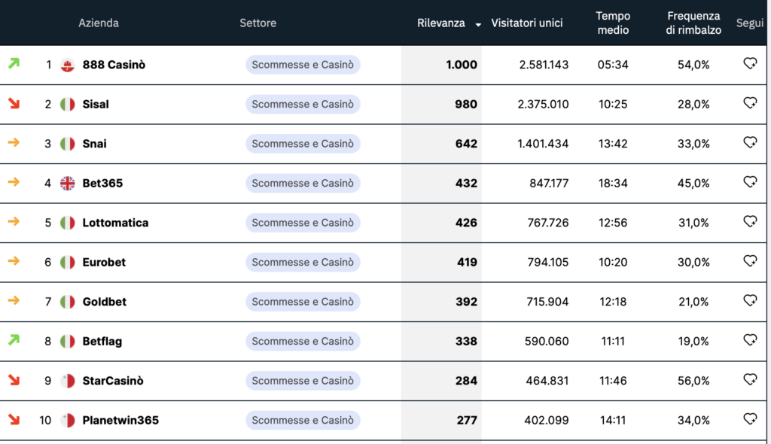Click orange stable arrow for Goldbet
Screen dimensions: 771x444
pos(14,300)
